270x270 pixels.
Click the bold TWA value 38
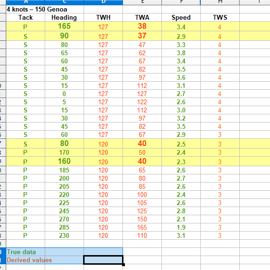(142, 26)
